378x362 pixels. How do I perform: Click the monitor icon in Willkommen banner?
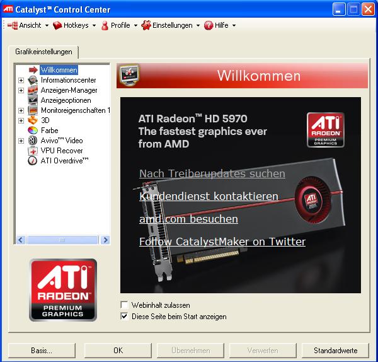(129, 75)
